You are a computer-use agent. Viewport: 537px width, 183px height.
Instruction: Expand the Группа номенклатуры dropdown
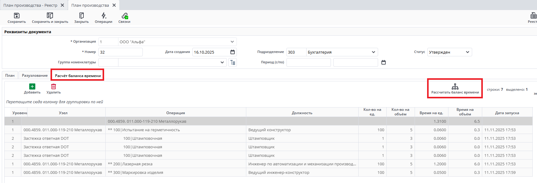[x=222, y=62]
